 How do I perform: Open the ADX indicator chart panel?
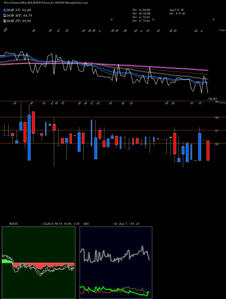(x=116, y=263)
